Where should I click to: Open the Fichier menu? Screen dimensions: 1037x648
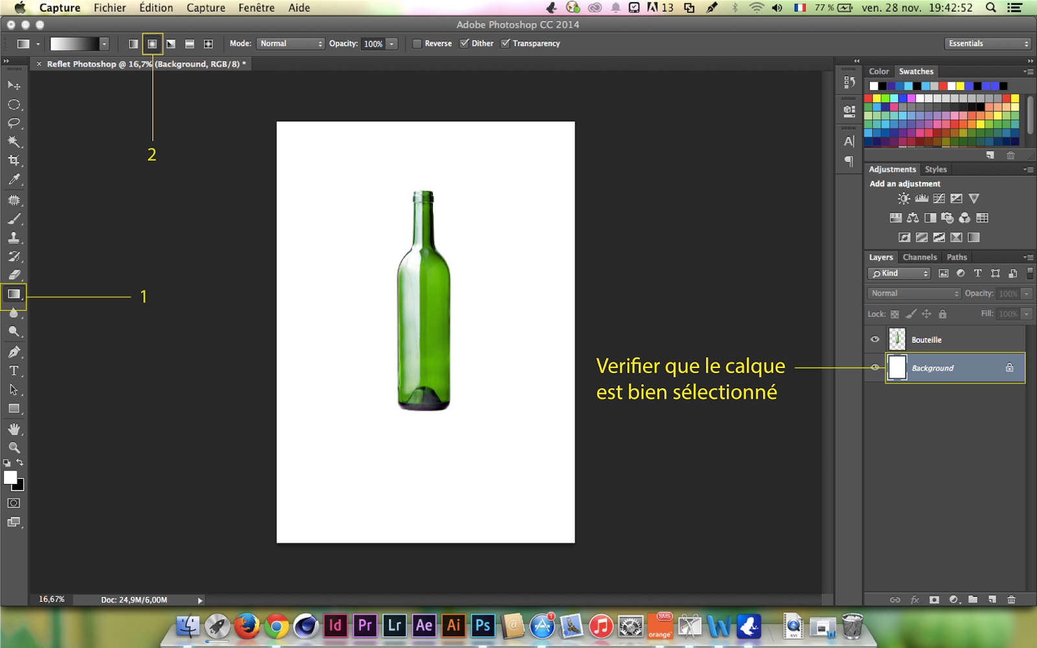[x=110, y=8]
